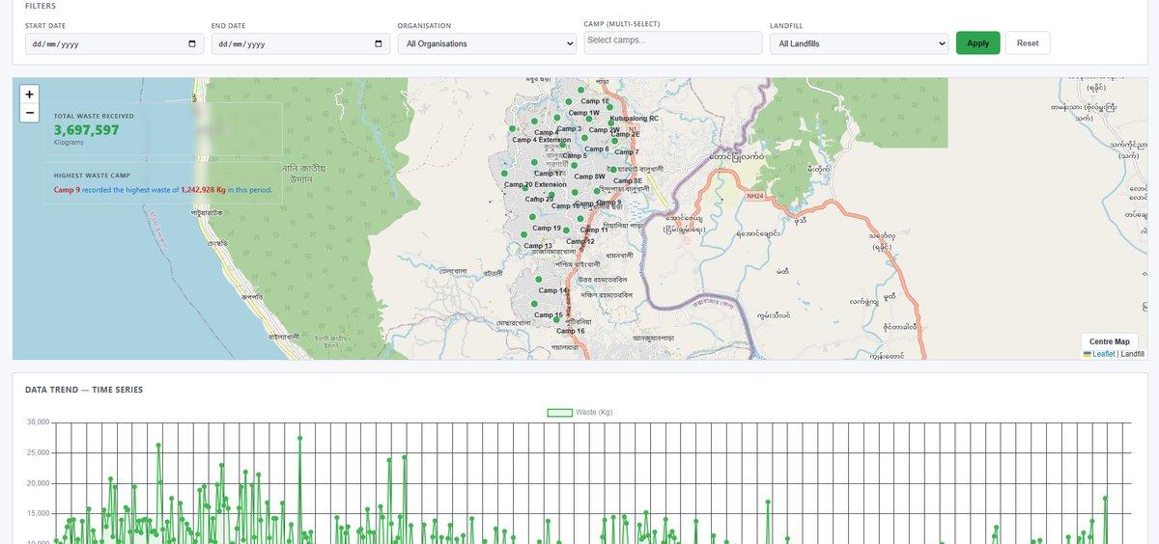Open calendar picker in Start Date field
This screenshot has height=544, width=1159.
coord(191,43)
